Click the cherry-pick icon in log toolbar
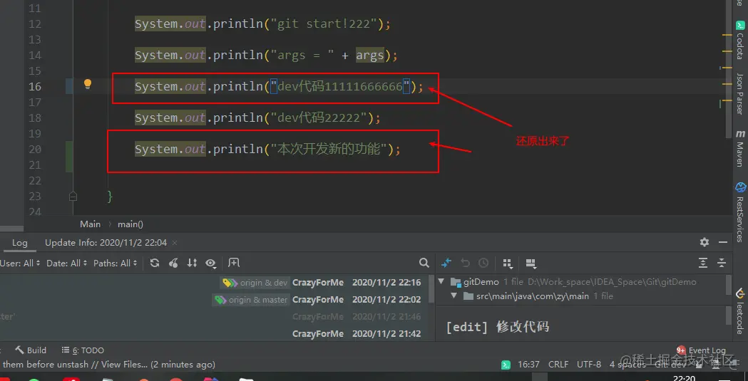The image size is (748, 381). 174,263
